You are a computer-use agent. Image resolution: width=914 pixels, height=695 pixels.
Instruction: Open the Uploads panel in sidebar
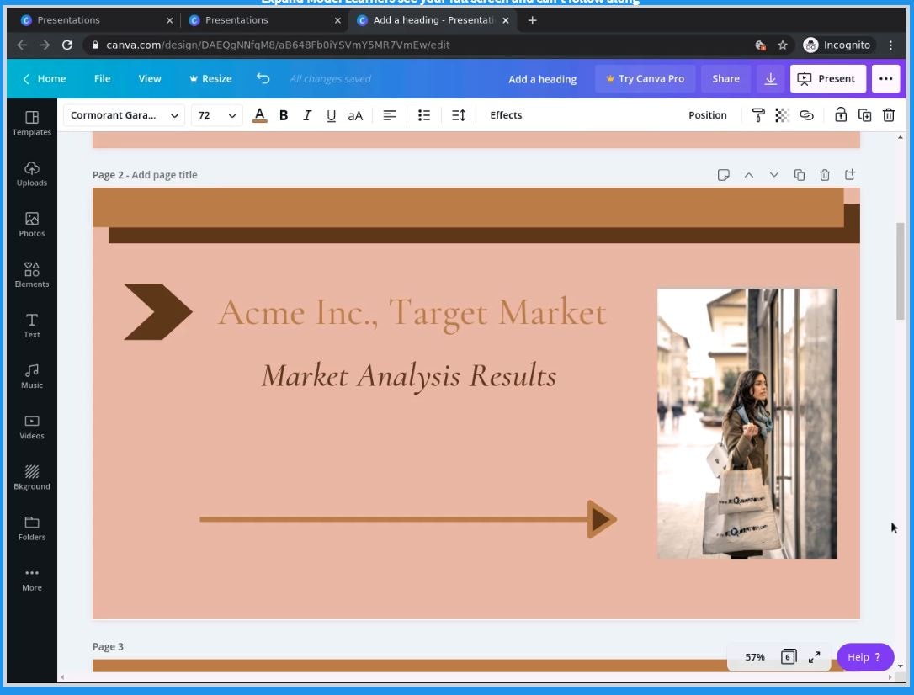point(32,172)
